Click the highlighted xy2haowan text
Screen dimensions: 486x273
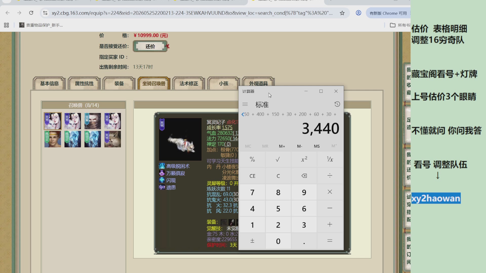(436, 198)
